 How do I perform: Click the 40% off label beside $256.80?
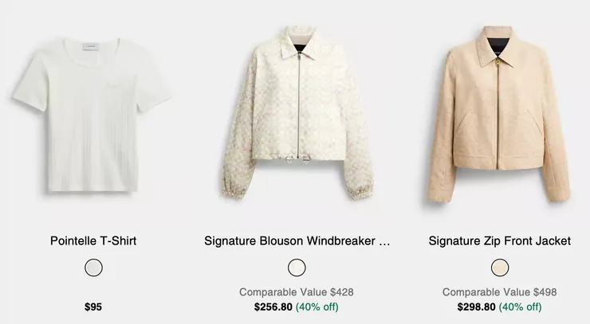[317, 306]
